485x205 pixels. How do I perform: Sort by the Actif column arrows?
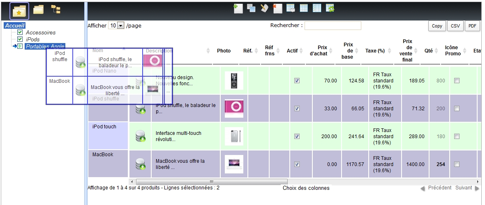click(301, 50)
